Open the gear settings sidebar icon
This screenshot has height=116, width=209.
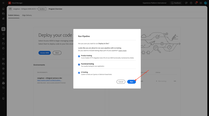(x=3, y=69)
